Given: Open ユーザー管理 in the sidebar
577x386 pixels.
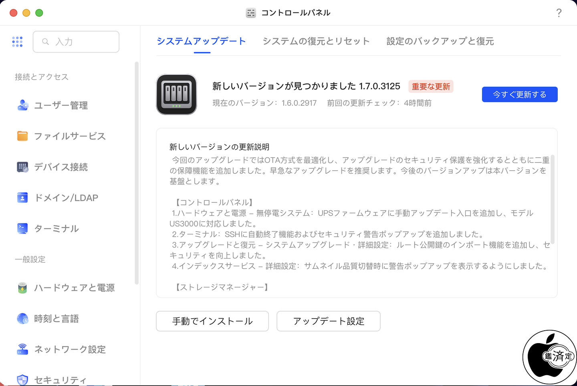Looking at the screenshot, I should (61, 105).
